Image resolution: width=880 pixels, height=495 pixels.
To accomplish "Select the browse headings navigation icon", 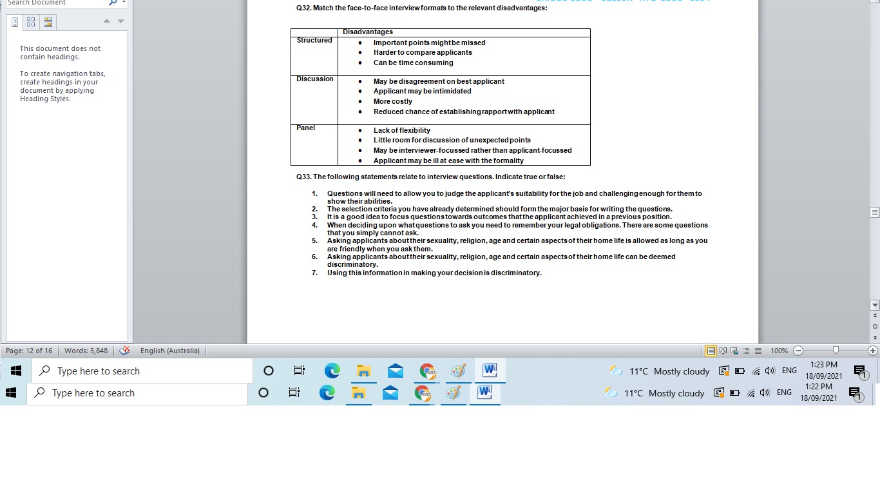I will click(14, 22).
